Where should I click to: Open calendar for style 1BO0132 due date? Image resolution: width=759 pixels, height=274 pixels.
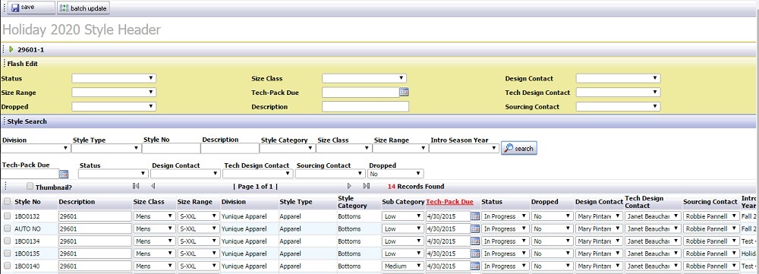click(x=475, y=216)
